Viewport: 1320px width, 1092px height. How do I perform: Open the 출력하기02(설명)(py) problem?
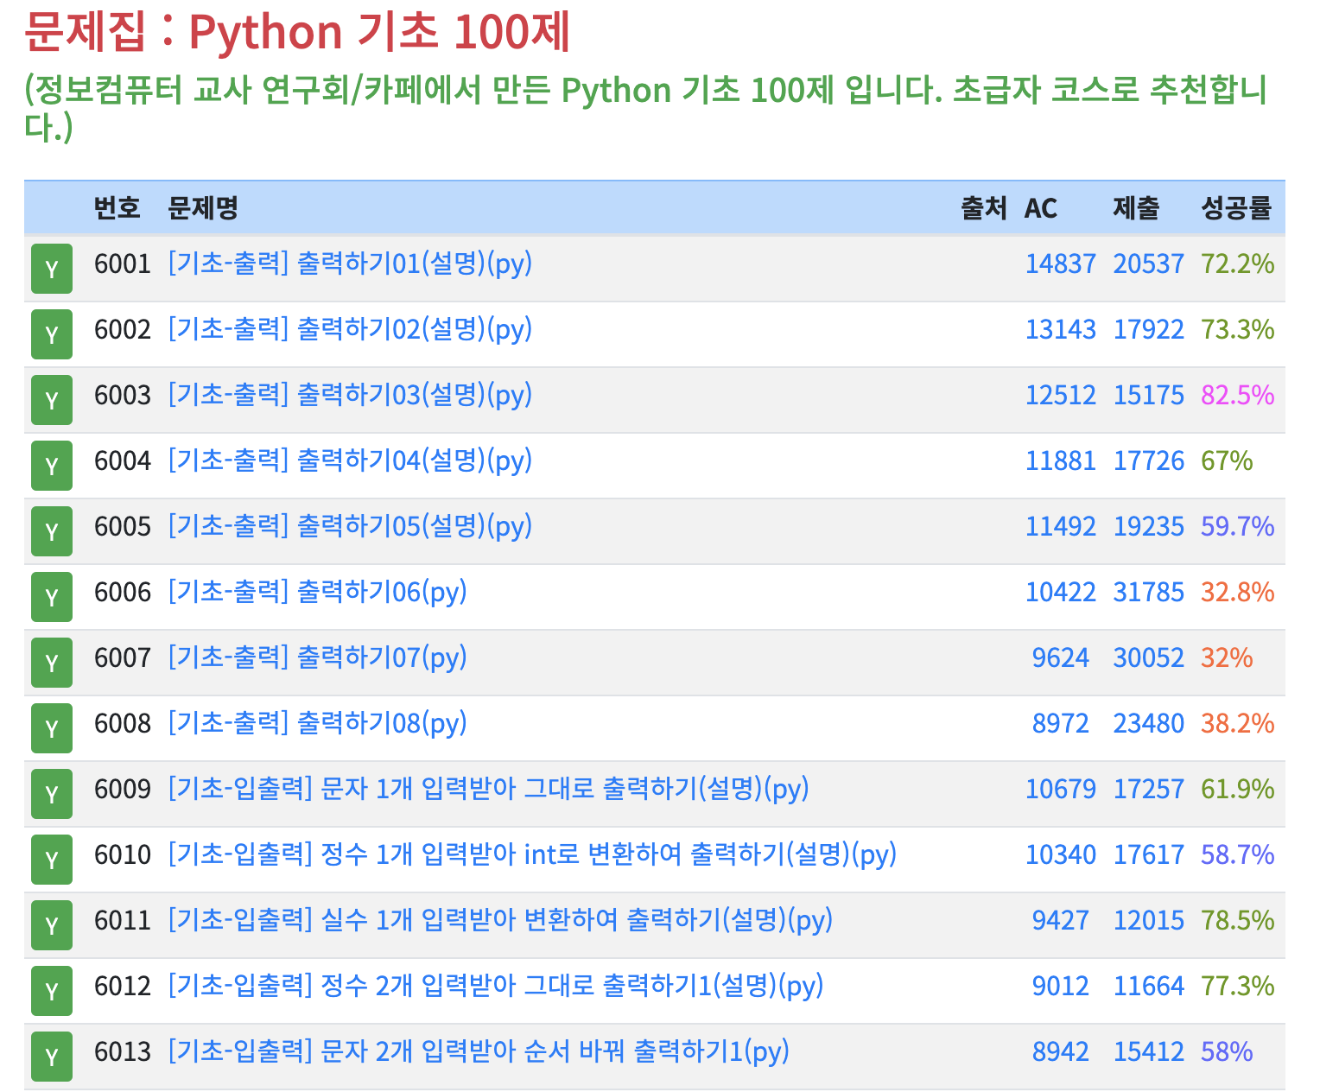click(350, 329)
